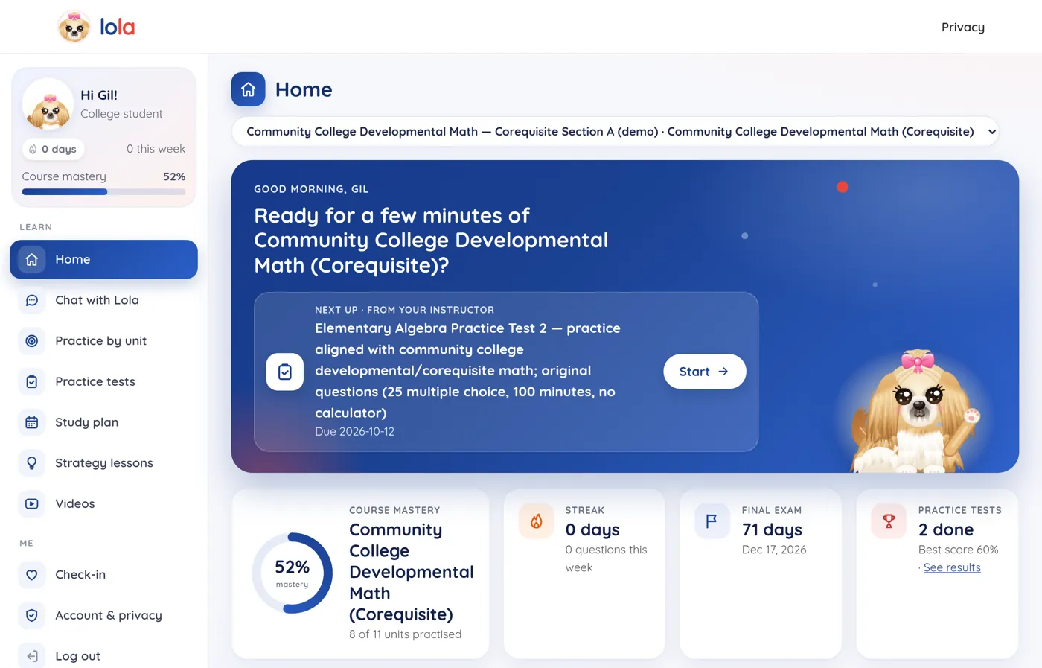Screen dimensions: 1042x668
Task: Open Study plan from the sidebar
Action: [103, 422]
